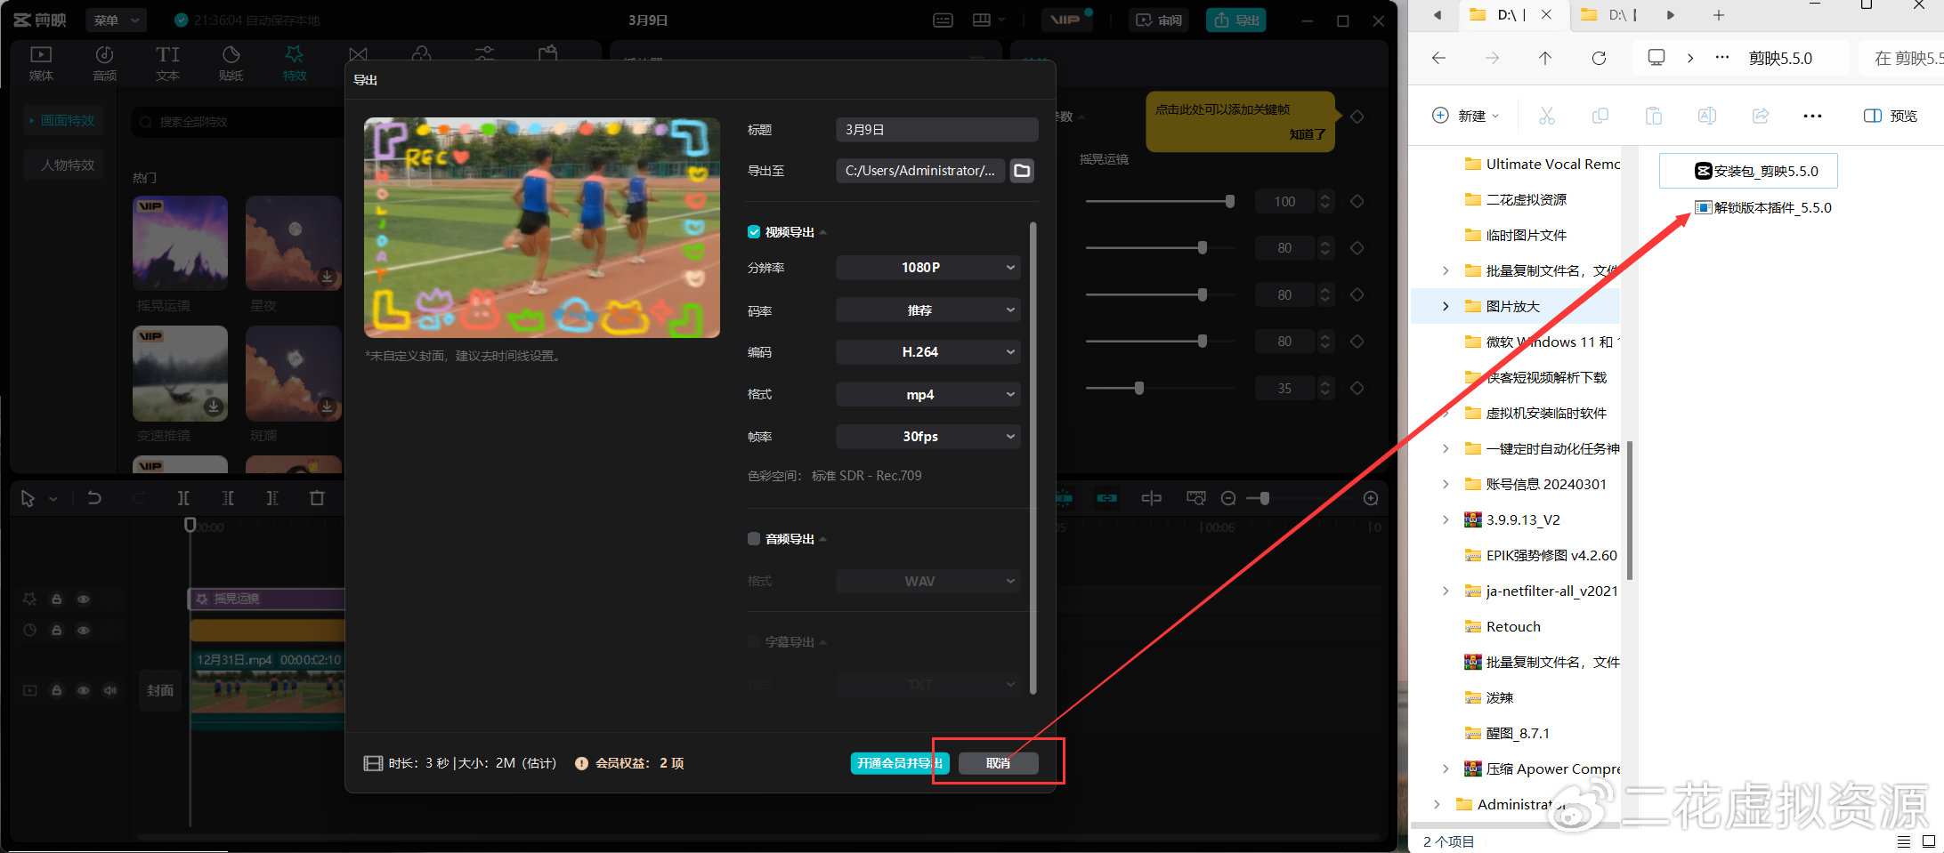Dismiss the keyframe tip with 知道了

pos(1308,134)
